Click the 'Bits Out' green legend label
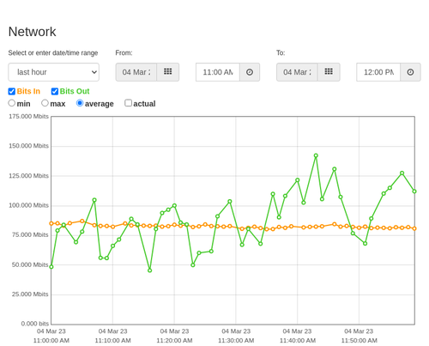Viewport: 429px width, 346px height. 75,91
